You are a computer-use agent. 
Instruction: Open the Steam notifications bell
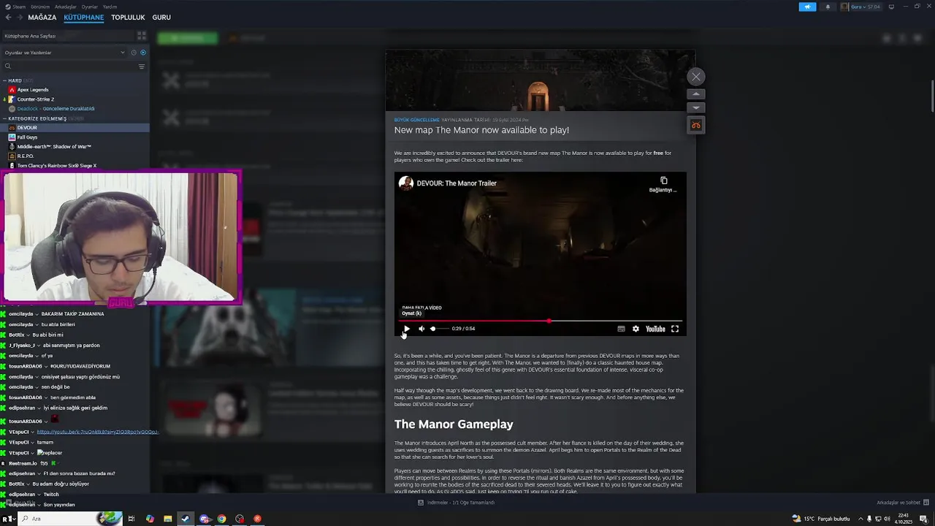tap(828, 7)
